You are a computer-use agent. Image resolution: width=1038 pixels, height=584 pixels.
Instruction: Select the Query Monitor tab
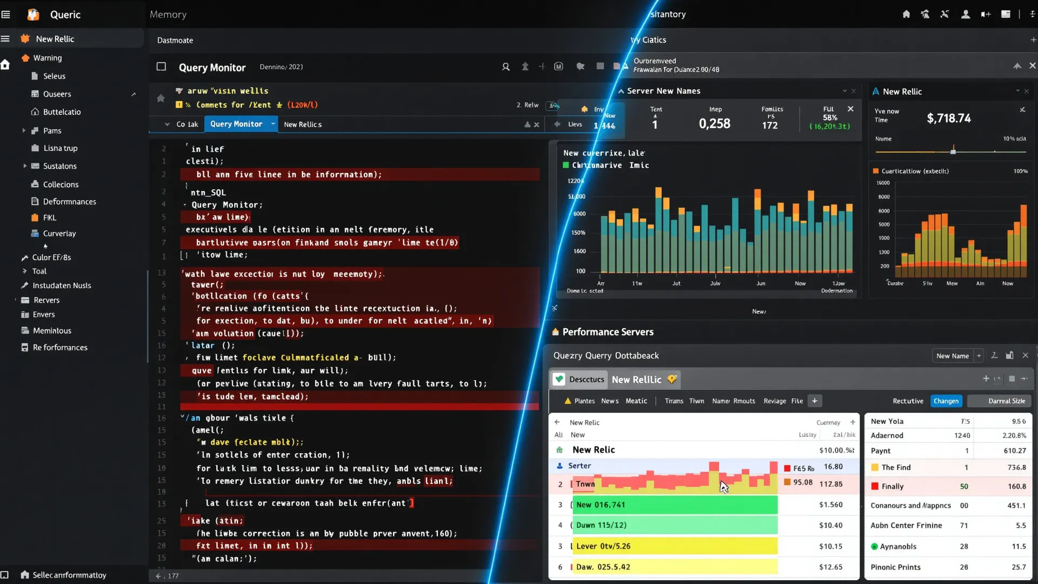pyautogui.click(x=236, y=124)
